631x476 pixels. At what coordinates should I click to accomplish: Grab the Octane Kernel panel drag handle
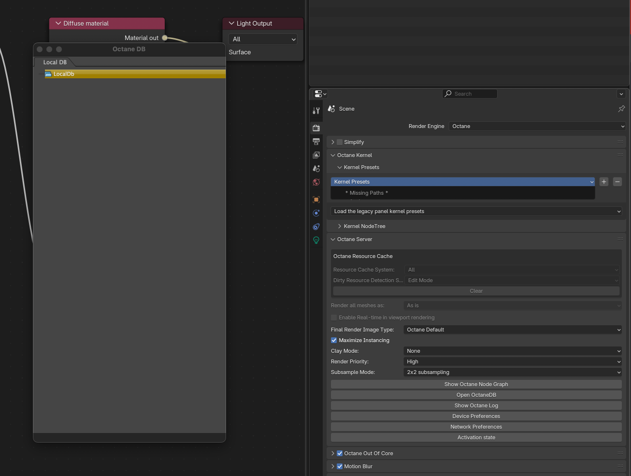(x=620, y=155)
